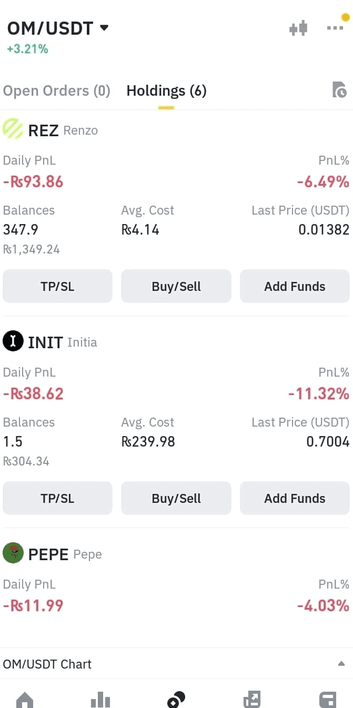
Task: Open Trade icon in bottom navigation
Action: tap(176, 700)
